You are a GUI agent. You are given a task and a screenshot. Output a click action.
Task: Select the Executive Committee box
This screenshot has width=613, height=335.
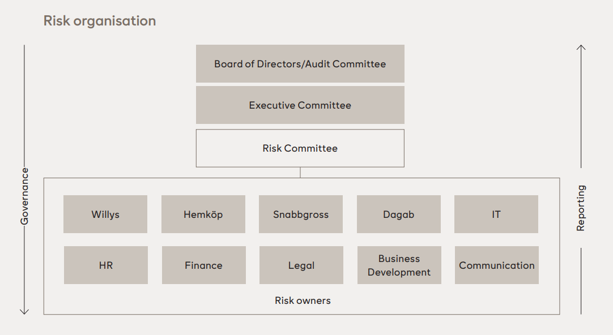(300, 105)
